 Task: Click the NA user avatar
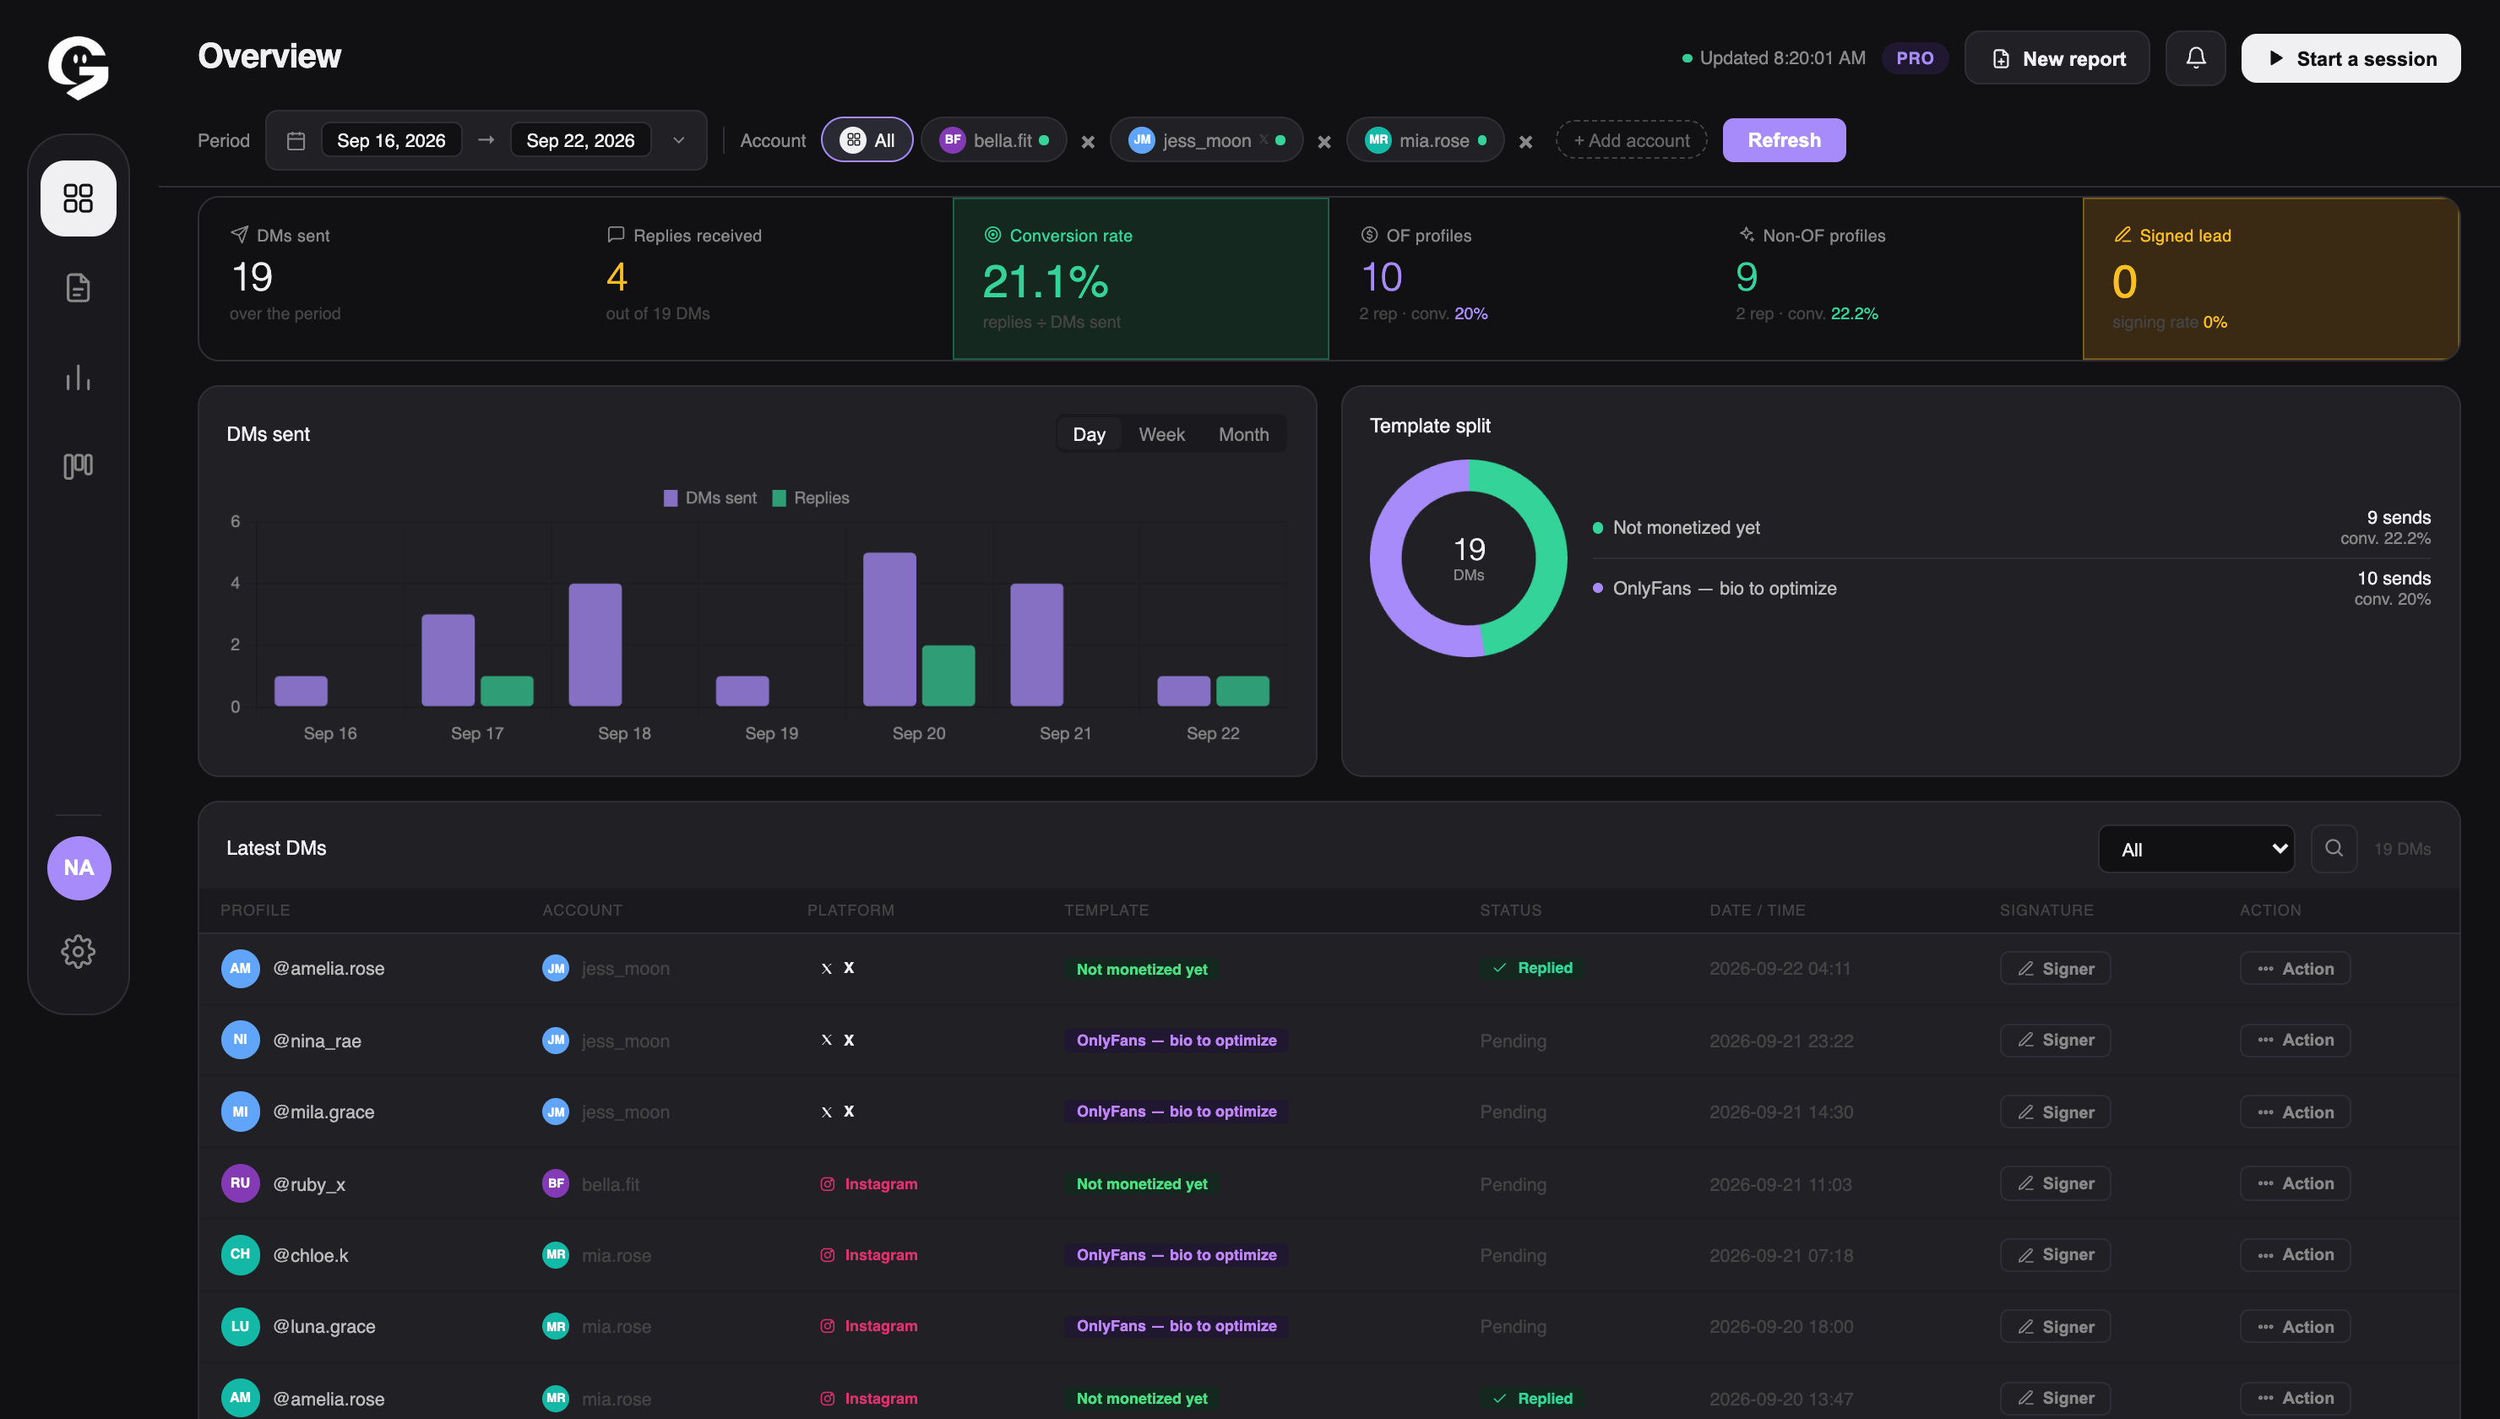(x=79, y=867)
